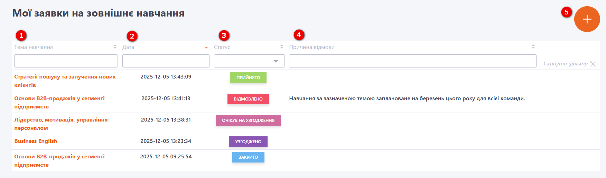Image resolution: width=606 pixels, height=178 pixels.
Task: Open the Статус filter dropdown
Action: tap(249, 61)
